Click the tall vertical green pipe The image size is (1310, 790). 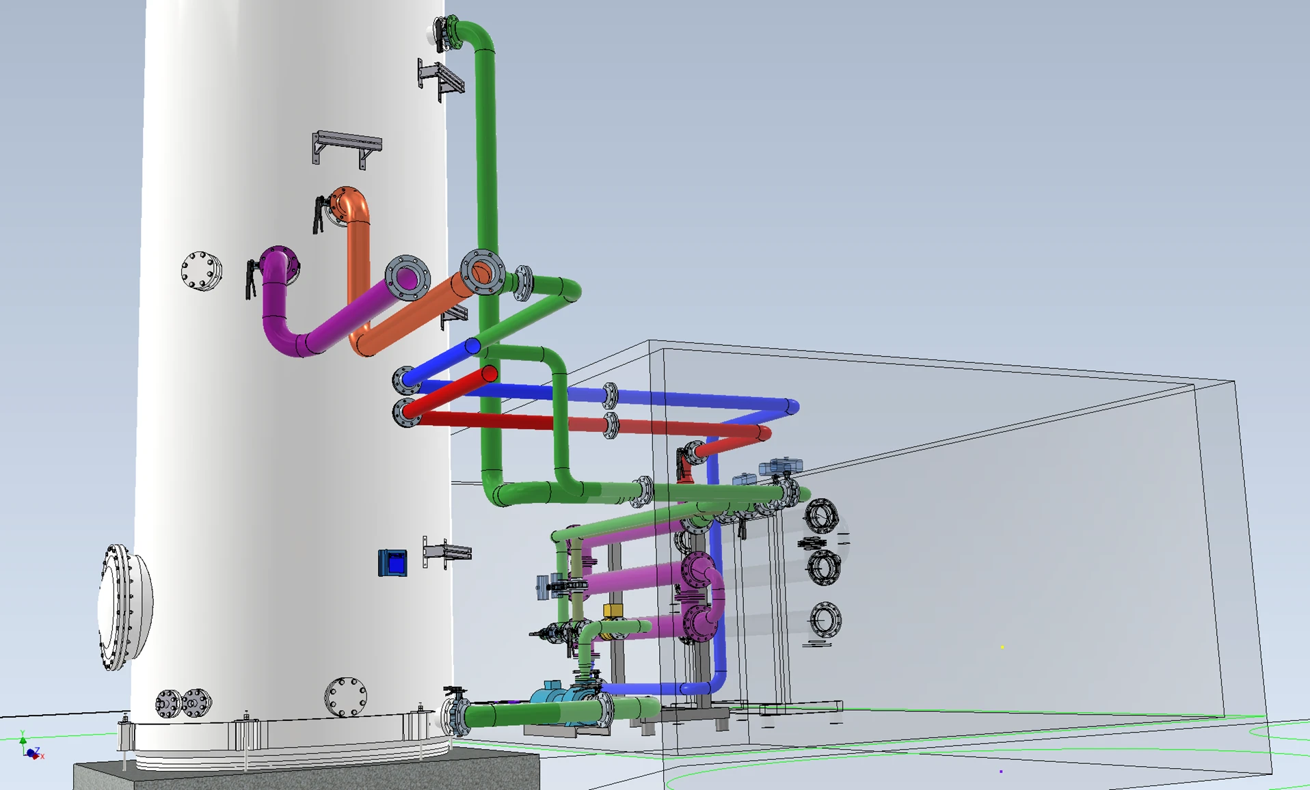point(485,171)
